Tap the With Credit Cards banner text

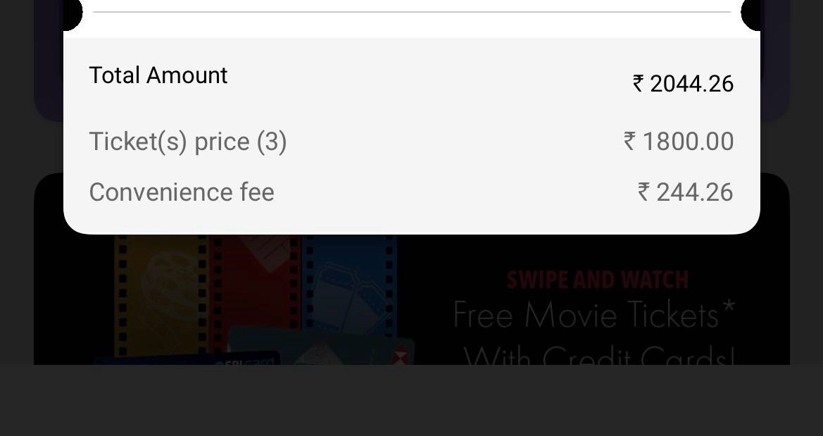pos(599,357)
